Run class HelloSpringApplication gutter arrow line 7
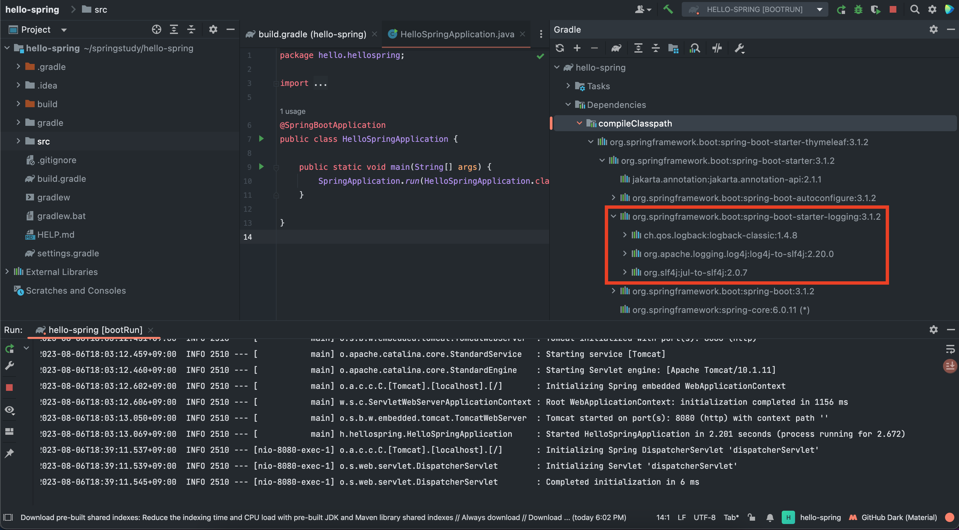The width and height of the screenshot is (959, 530). [261, 139]
